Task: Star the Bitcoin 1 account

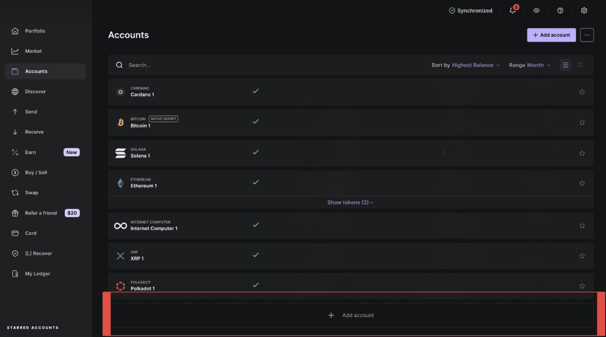Action: pyautogui.click(x=582, y=122)
